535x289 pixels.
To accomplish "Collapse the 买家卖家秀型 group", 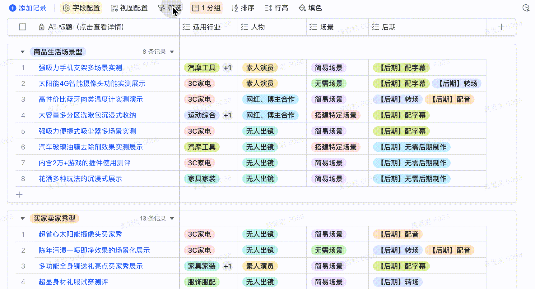I will [x=23, y=219].
